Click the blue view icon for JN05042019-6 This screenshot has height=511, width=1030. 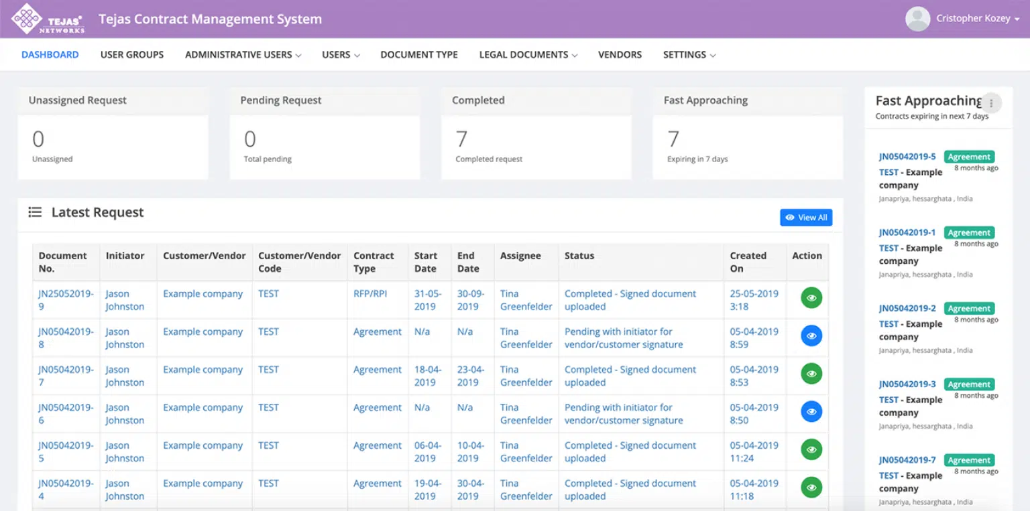[811, 411]
